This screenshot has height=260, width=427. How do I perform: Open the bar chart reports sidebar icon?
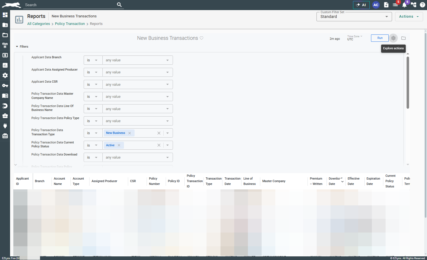pyautogui.click(x=5, y=65)
